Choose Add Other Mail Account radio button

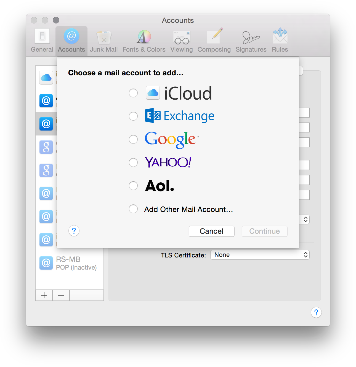133,209
